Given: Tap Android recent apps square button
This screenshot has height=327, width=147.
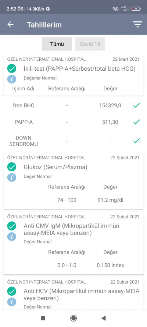Looking at the screenshot, I should pyautogui.click(x=43, y=318).
